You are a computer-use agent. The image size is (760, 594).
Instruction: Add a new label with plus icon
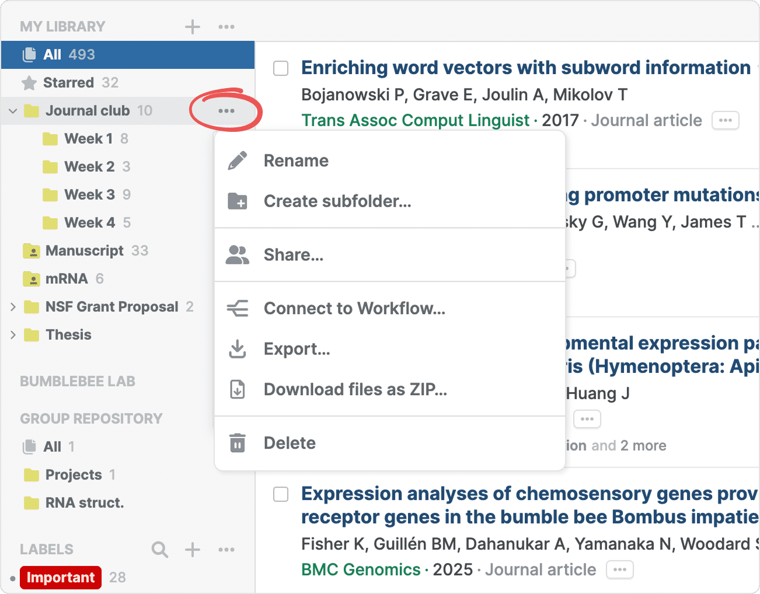pyautogui.click(x=192, y=549)
